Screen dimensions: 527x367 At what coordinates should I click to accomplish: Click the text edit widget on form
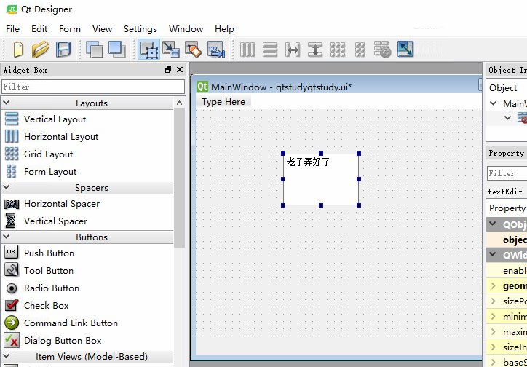point(321,179)
